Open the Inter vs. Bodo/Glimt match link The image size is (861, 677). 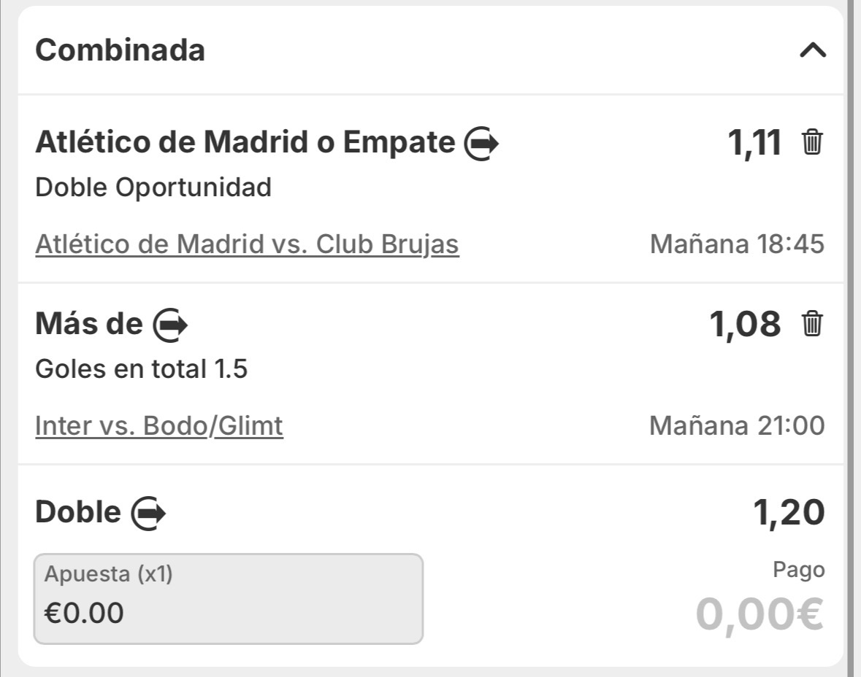159,425
